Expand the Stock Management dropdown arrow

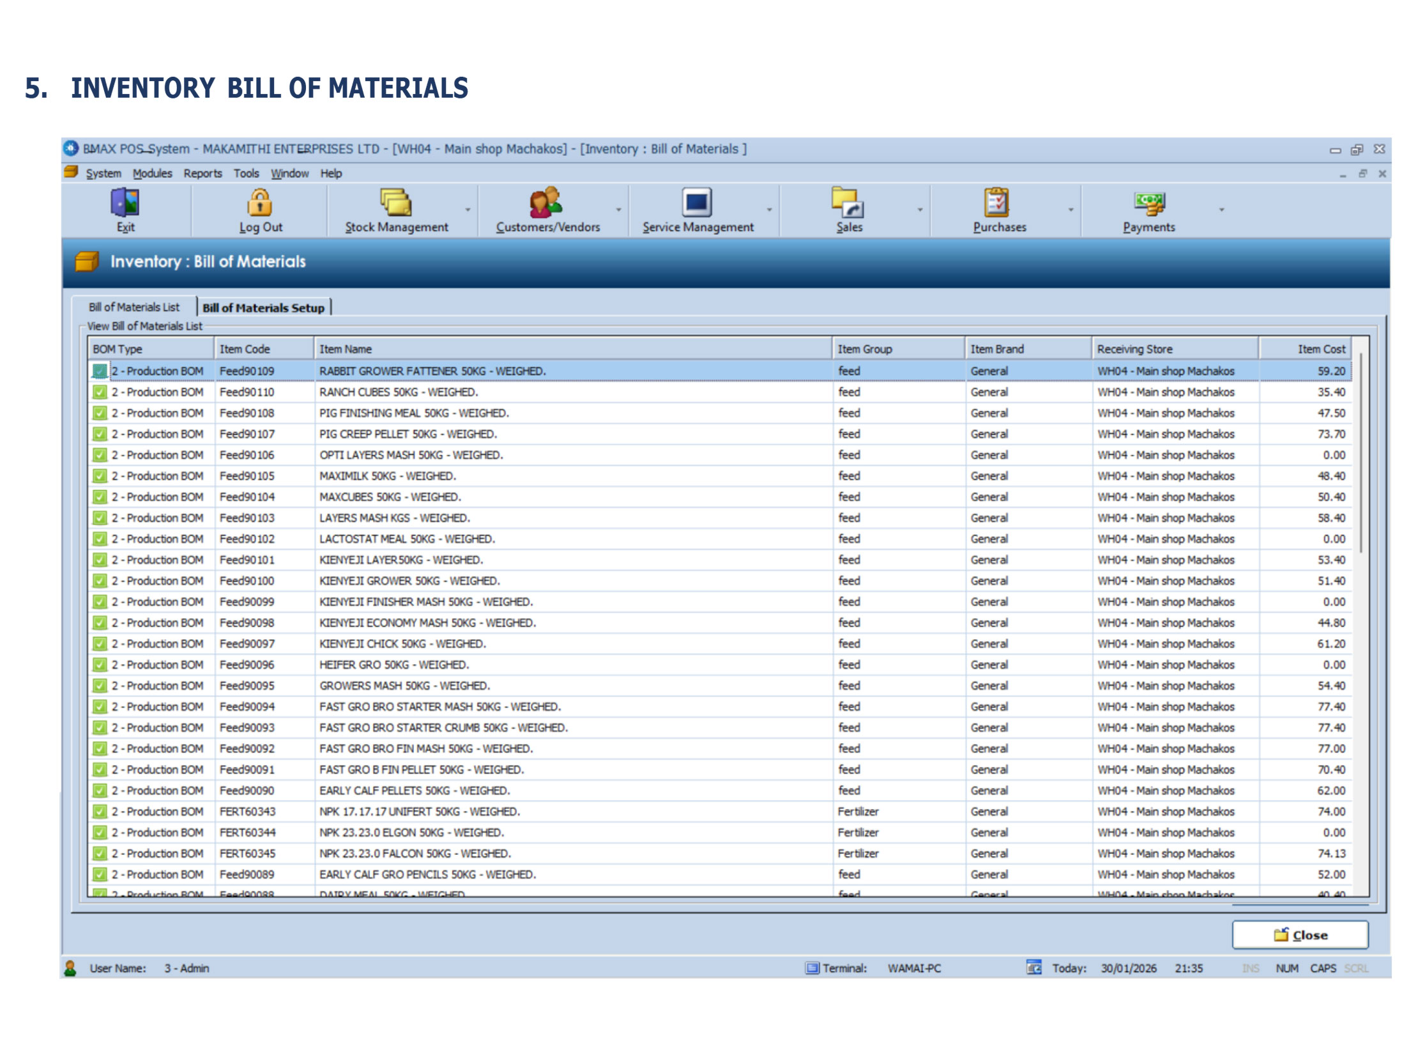click(x=468, y=210)
